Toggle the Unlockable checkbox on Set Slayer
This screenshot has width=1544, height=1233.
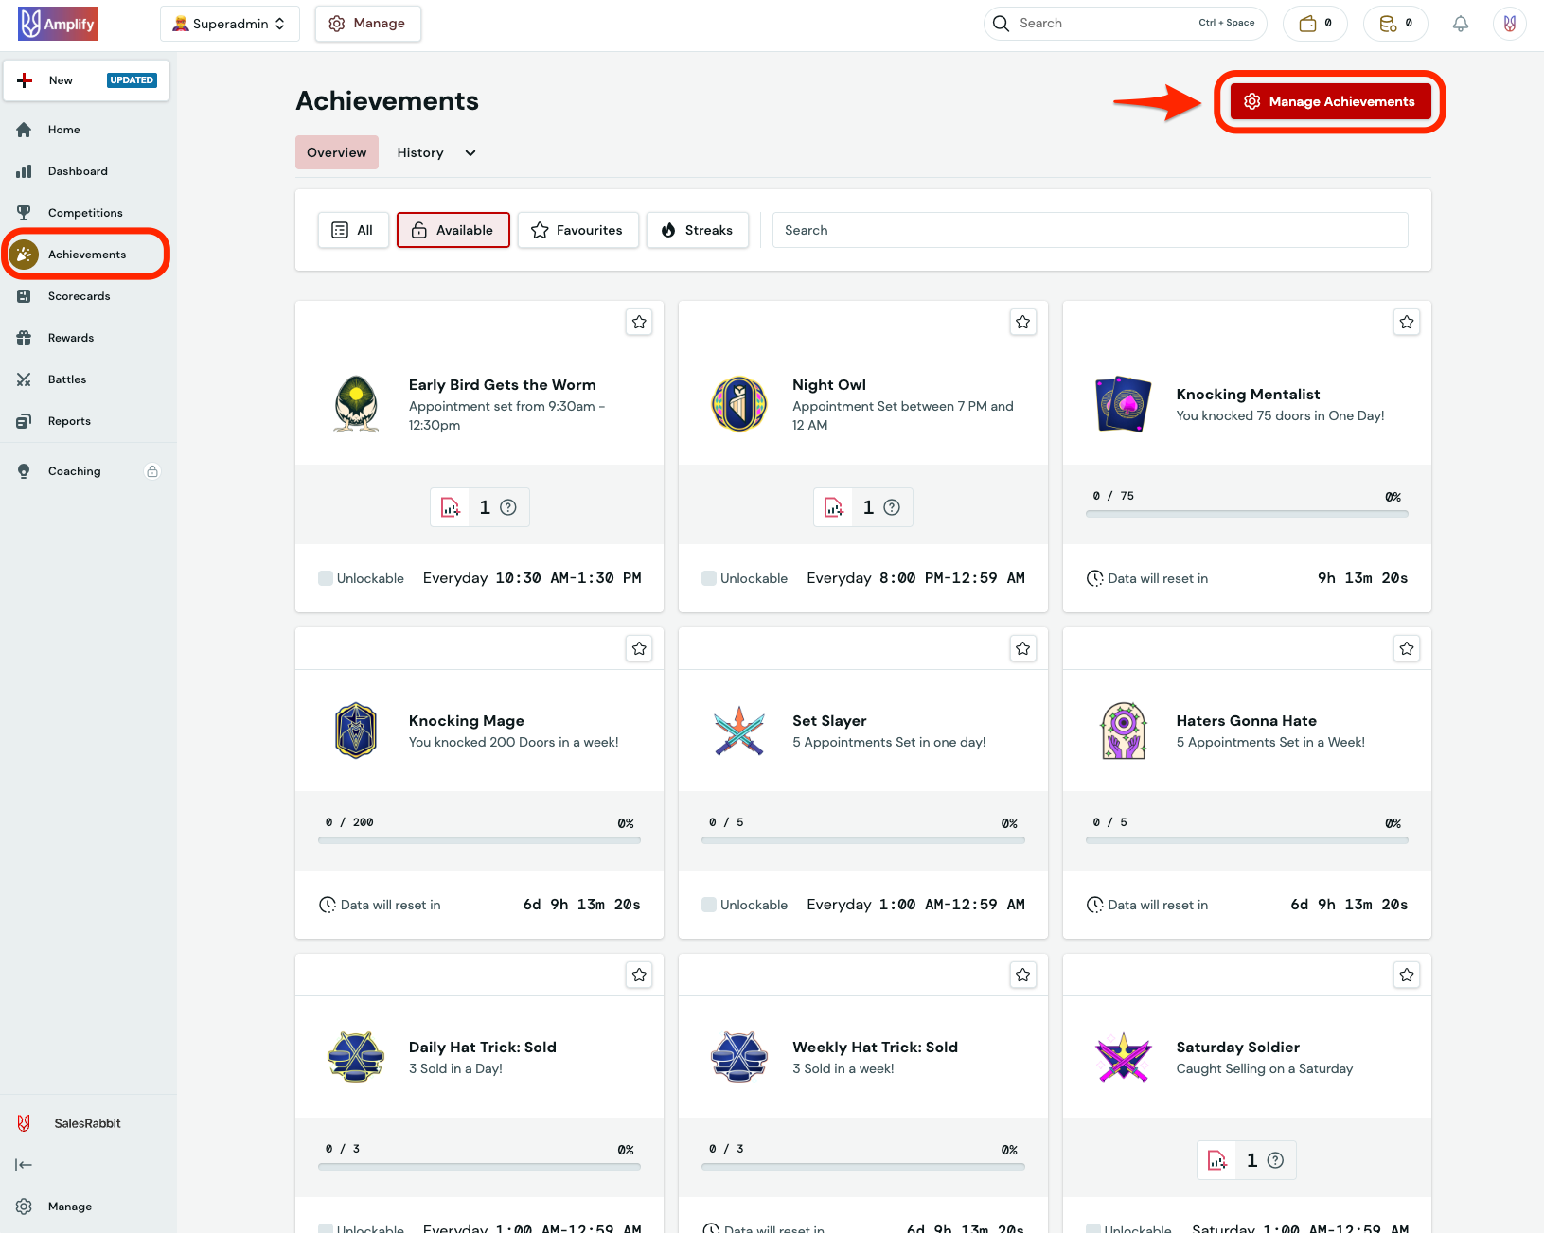709,905
